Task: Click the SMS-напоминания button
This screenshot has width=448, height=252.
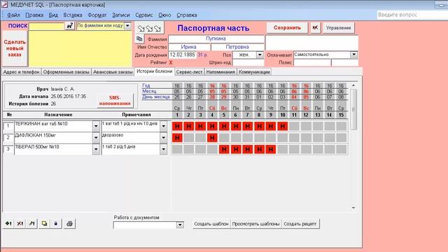Action: [115, 101]
